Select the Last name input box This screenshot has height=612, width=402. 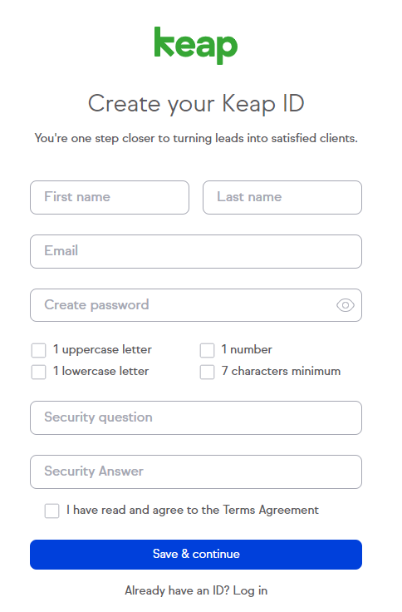click(x=282, y=197)
